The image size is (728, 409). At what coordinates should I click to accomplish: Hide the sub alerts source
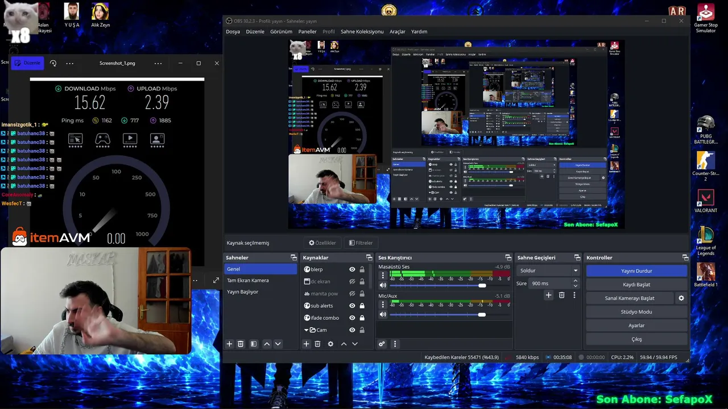352,306
